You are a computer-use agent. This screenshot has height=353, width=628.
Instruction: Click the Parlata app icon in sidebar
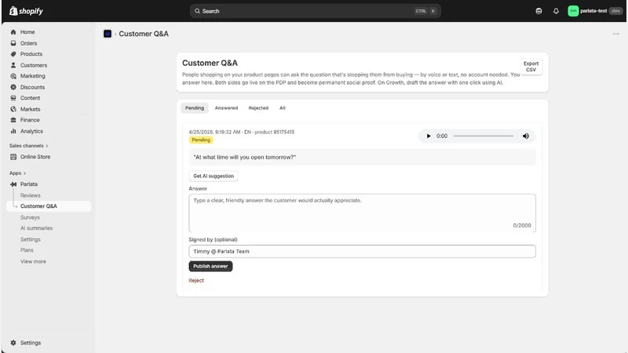coord(13,184)
